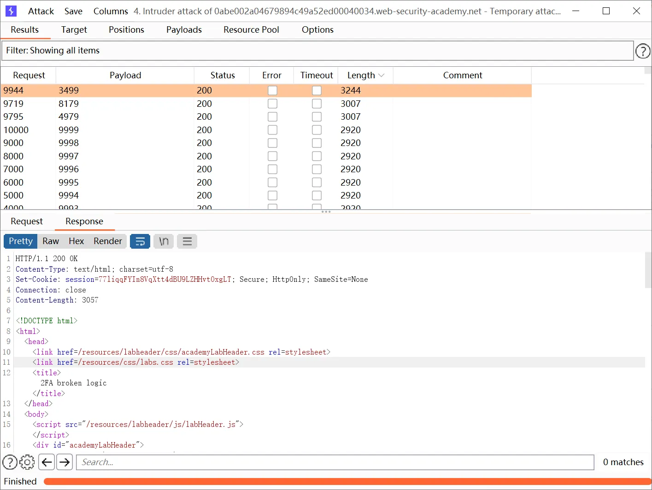Click the response Search input field
This screenshot has width=652, height=490.
tap(335, 462)
